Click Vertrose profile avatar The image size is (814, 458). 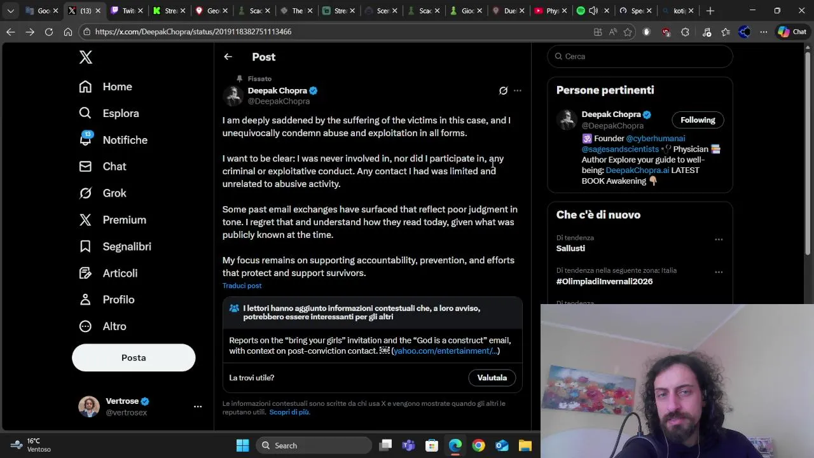point(89,406)
